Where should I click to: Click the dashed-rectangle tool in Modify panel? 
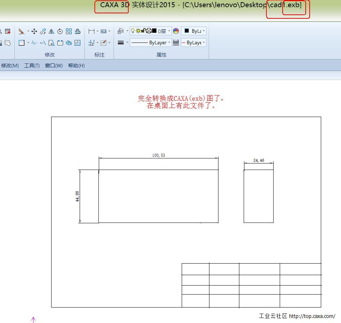pos(22,43)
